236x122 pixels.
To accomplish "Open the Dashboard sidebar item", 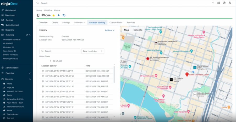I will click(10, 15).
